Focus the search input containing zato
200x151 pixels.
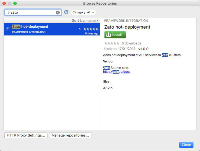pyautogui.click(x=33, y=12)
